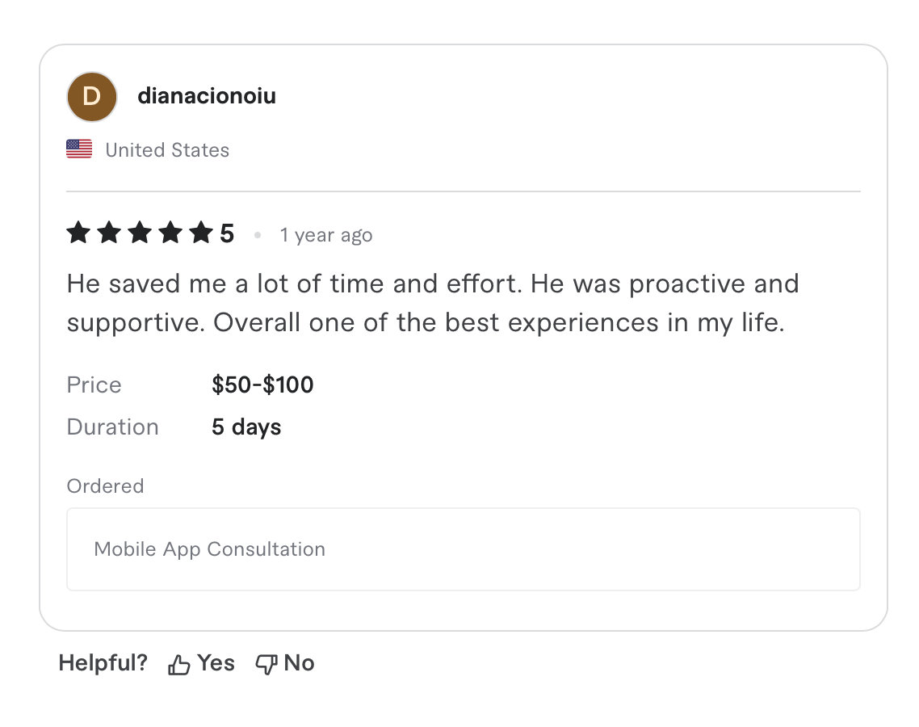
Task: Select the thumbs down icon
Action: tap(266, 662)
